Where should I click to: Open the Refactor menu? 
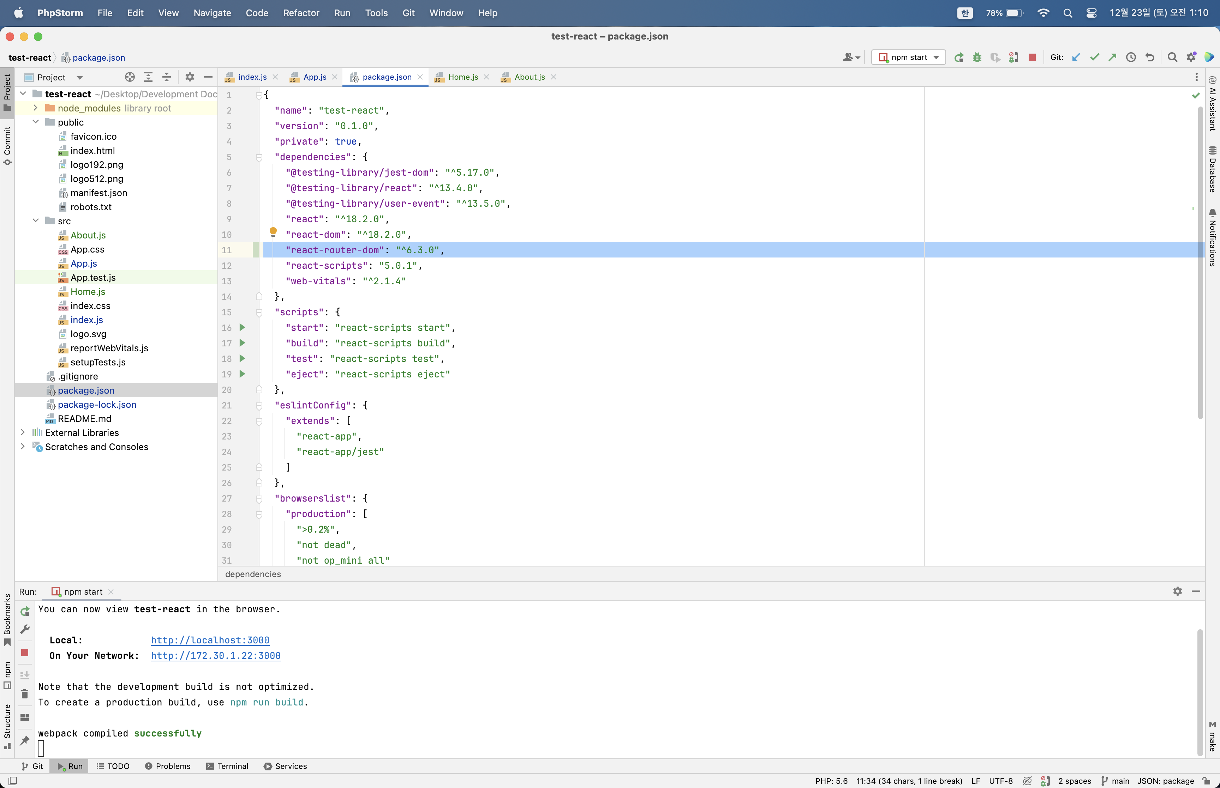301,13
